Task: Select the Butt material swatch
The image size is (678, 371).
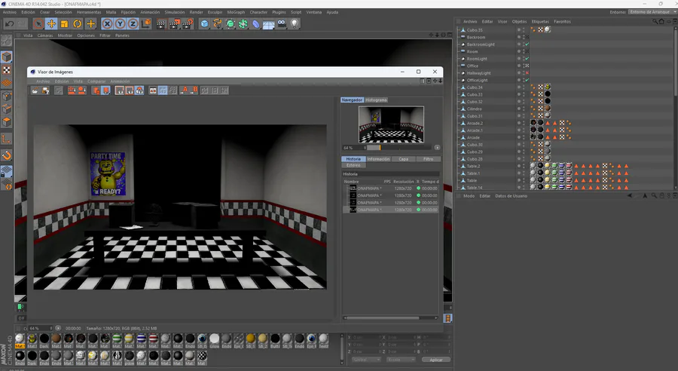Action: [x=275, y=341]
